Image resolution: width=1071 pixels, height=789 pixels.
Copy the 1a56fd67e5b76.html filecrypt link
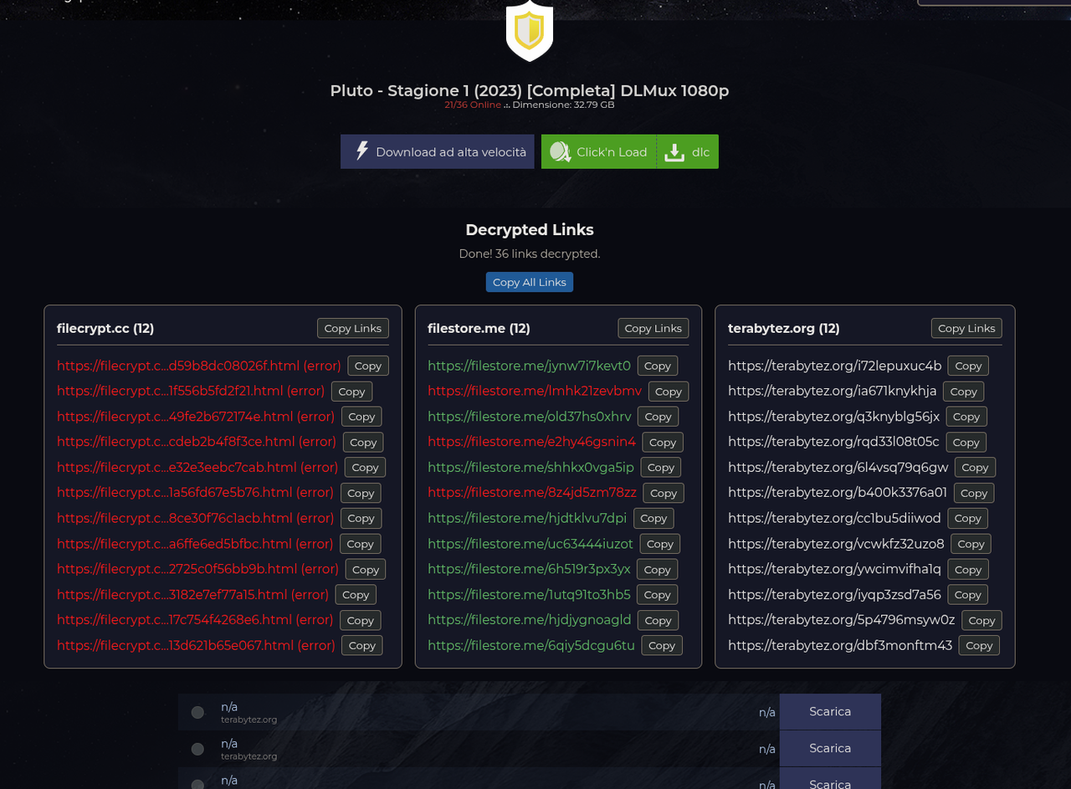coord(361,493)
